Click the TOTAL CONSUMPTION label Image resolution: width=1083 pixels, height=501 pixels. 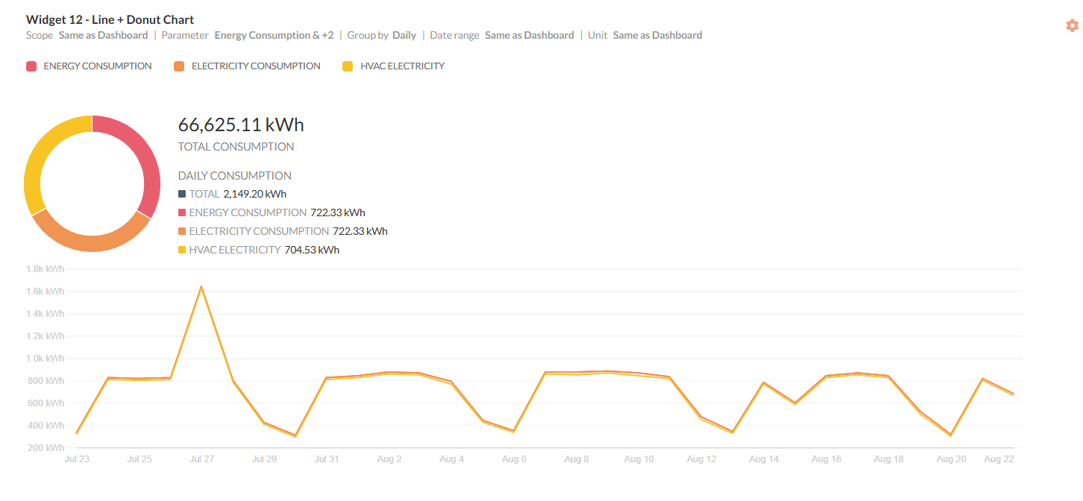tap(236, 147)
